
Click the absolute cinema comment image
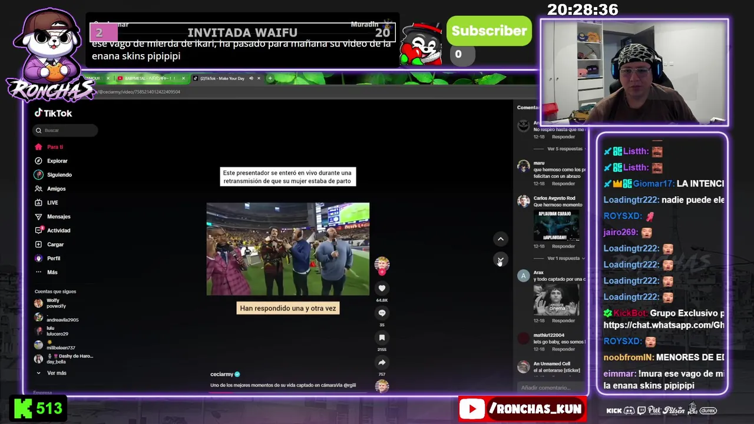(x=556, y=299)
